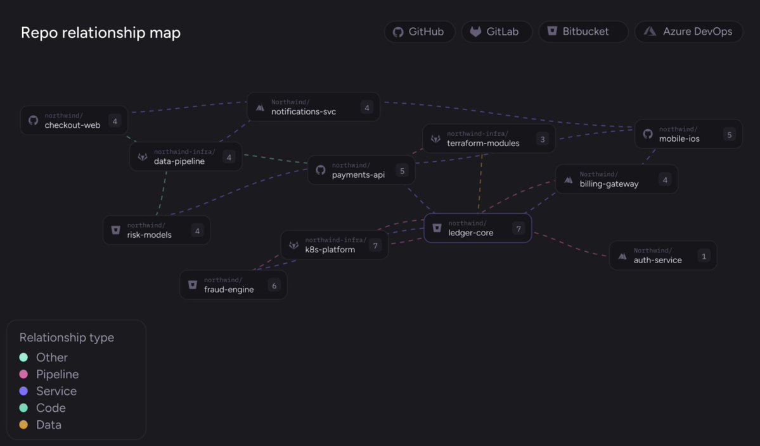This screenshot has height=446, width=760.
Task: Click the Azure icon on notifications-svc node
Action: [261, 108]
